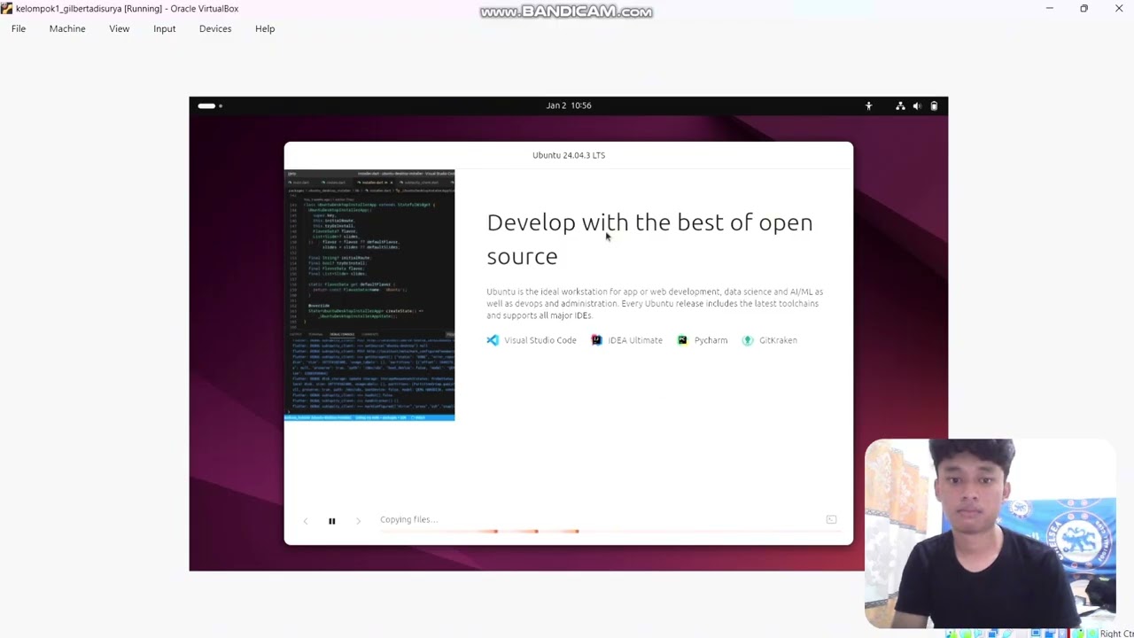
Task: Click the Ubuntu 24.04.3 LTS installer title
Action: [569, 155]
